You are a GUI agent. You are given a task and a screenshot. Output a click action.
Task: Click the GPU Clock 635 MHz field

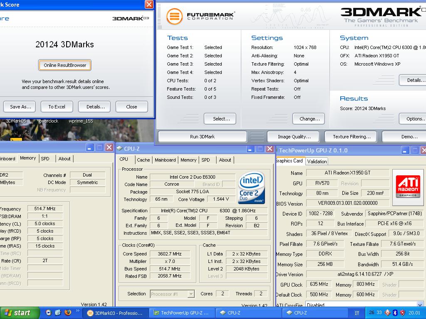[x=319, y=284]
